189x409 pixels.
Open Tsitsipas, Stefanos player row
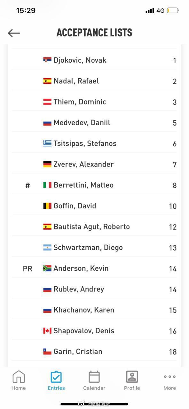[x=94, y=143]
